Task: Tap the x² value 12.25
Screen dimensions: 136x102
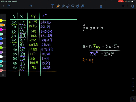Action: tap(46, 68)
